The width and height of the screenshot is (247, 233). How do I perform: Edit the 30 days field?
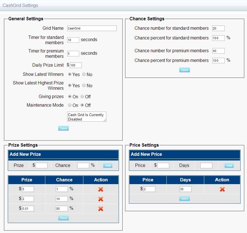(185, 189)
